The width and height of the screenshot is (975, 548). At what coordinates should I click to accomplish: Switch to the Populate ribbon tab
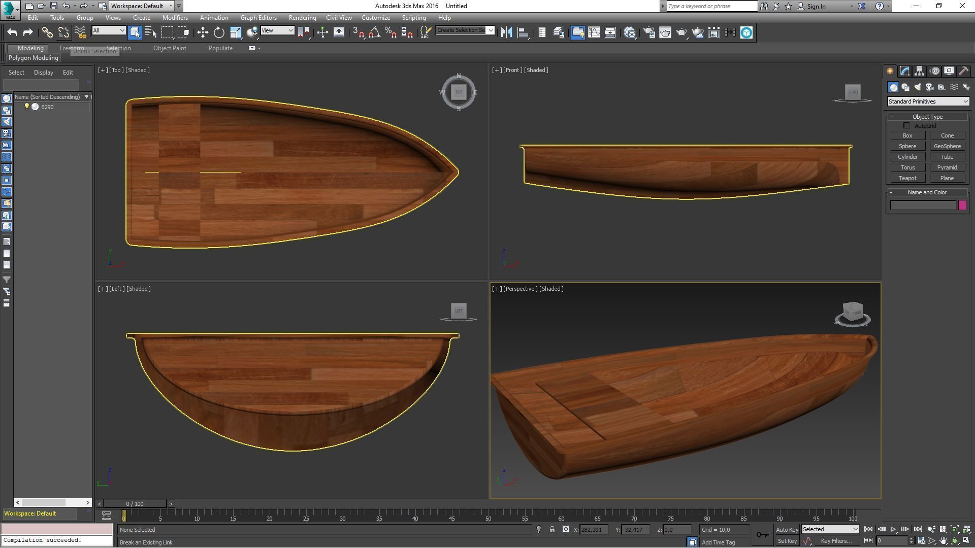coord(220,48)
